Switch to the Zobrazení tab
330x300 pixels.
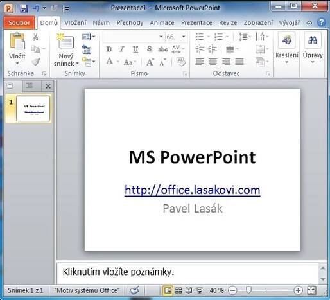click(x=258, y=22)
